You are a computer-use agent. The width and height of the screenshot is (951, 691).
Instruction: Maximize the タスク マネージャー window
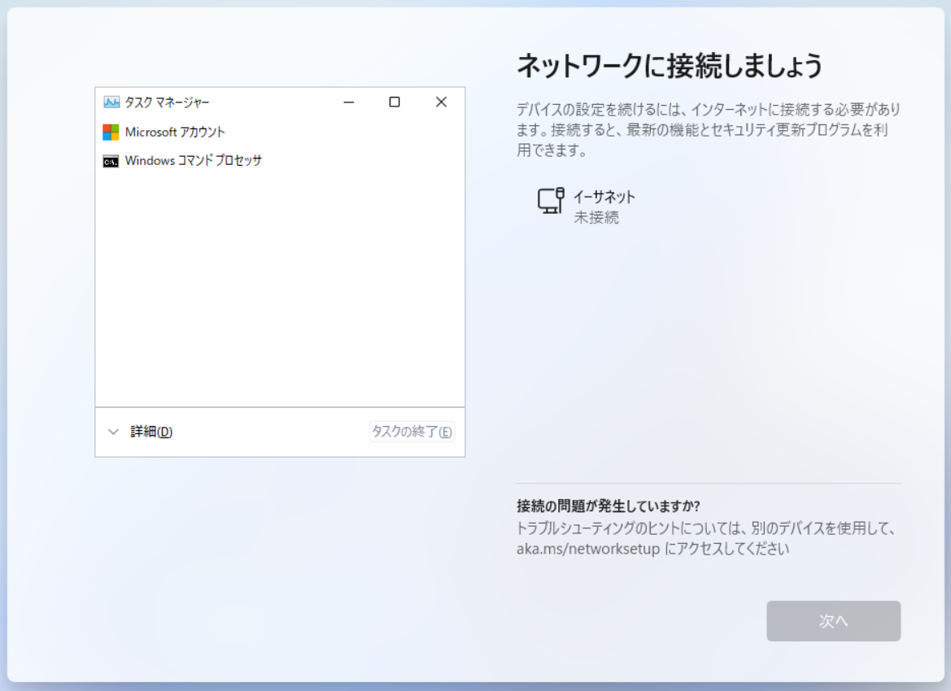[x=395, y=102]
